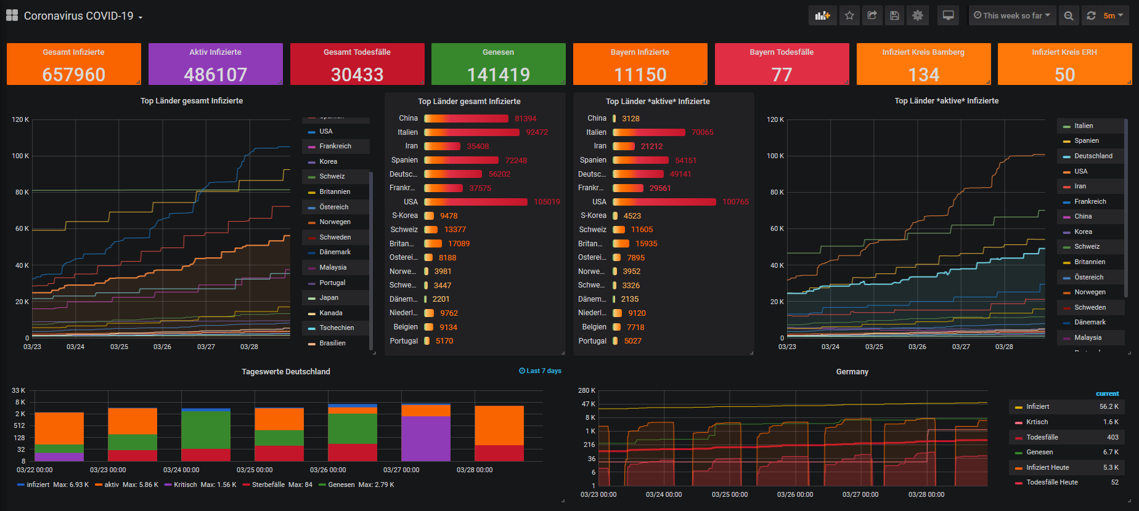Toggle Kritisch series in Tageswerte legend
Image resolution: width=1139 pixels, height=511 pixels.
pyautogui.click(x=186, y=485)
